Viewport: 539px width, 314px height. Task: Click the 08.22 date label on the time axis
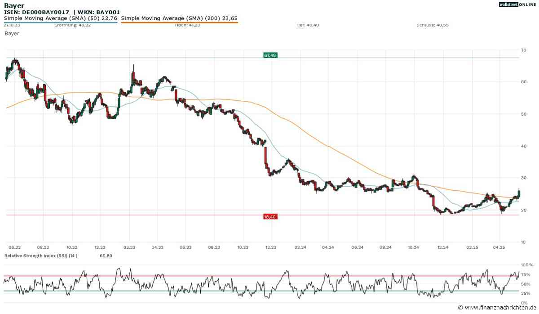click(43, 247)
